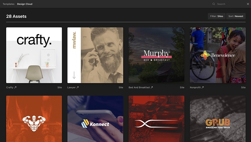Select the mwlaw. lawyer site thumbnail
This screenshot has height=142, width=251.
pyautogui.click(x=95, y=55)
